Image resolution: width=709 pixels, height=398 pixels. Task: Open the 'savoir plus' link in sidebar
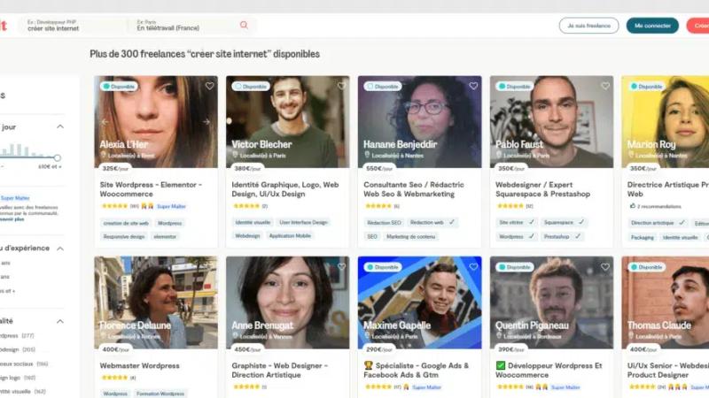(x=12, y=219)
